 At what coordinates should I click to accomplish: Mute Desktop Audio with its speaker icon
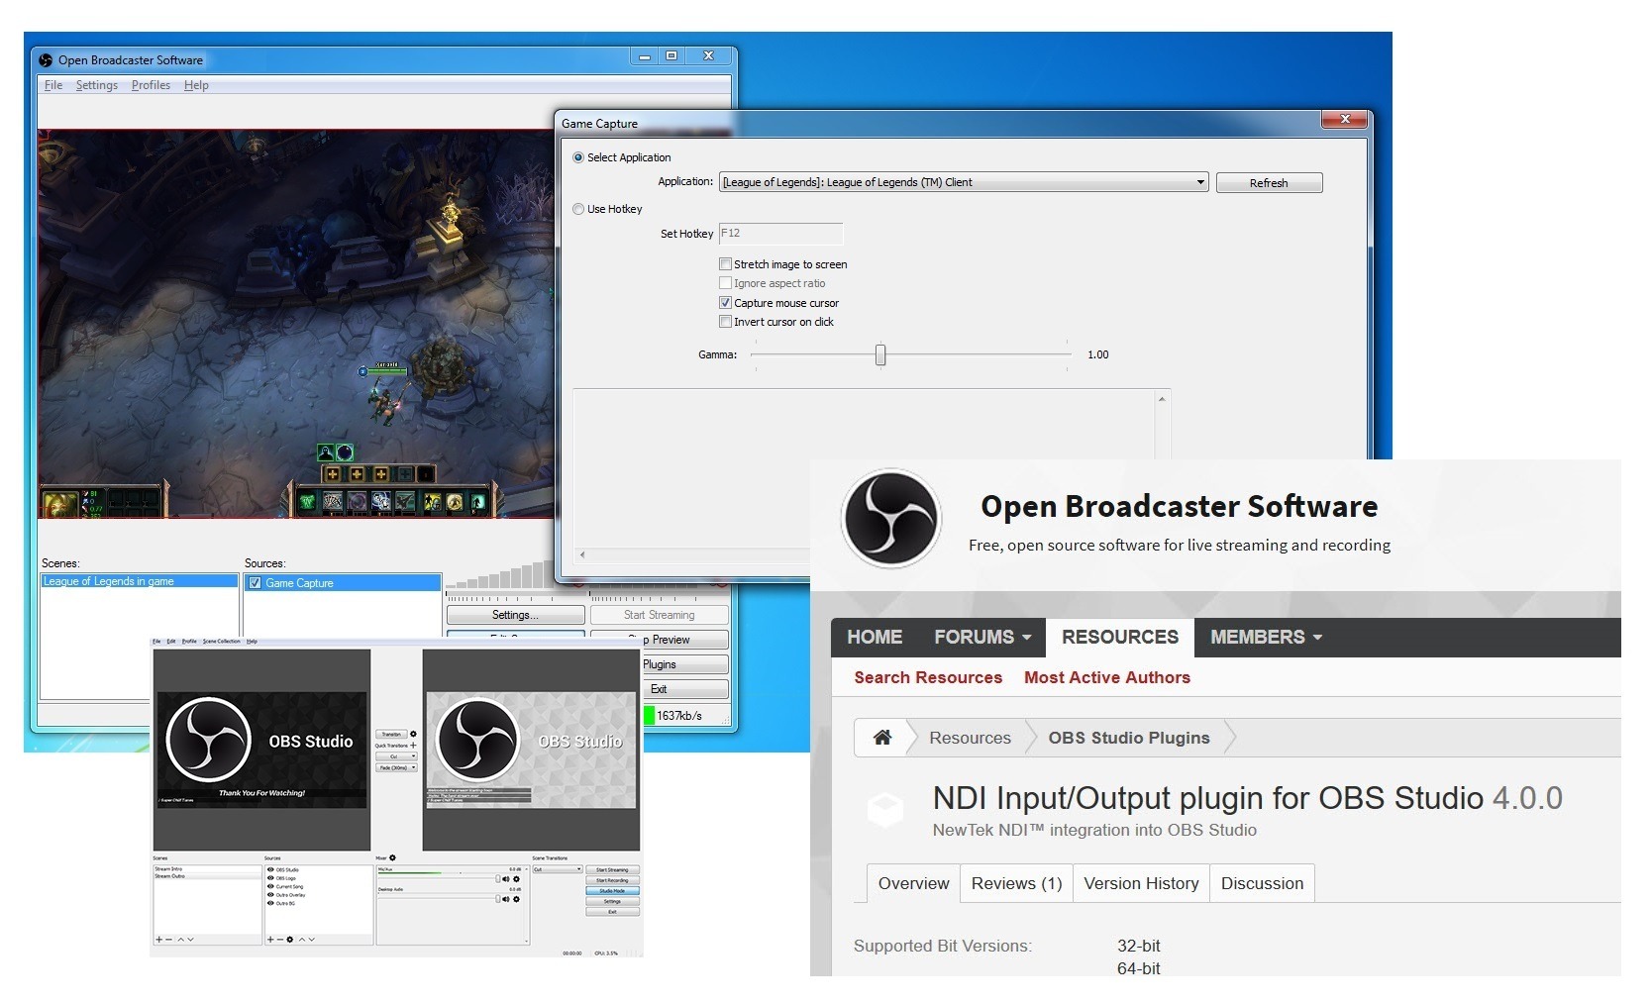[x=506, y=899]
